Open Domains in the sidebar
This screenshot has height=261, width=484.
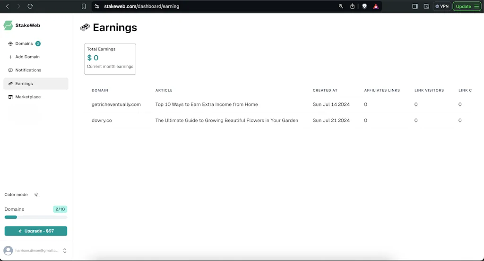[24, 43]
